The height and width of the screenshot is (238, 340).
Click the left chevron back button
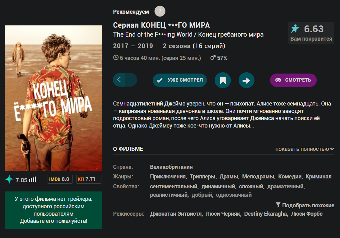click(x=119, y=80)
